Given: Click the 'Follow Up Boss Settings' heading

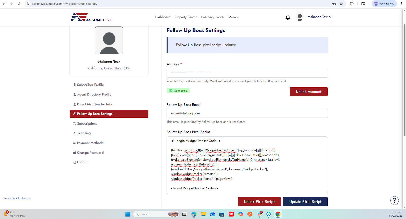Looking at the screenshot, I should 196,30.
